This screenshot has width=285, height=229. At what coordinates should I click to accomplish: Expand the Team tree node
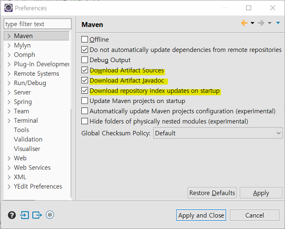pos(9,111)
